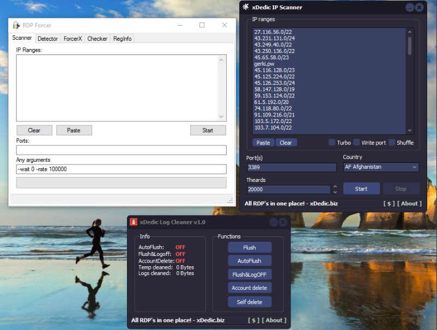Click the AutoFlush button

249,261
